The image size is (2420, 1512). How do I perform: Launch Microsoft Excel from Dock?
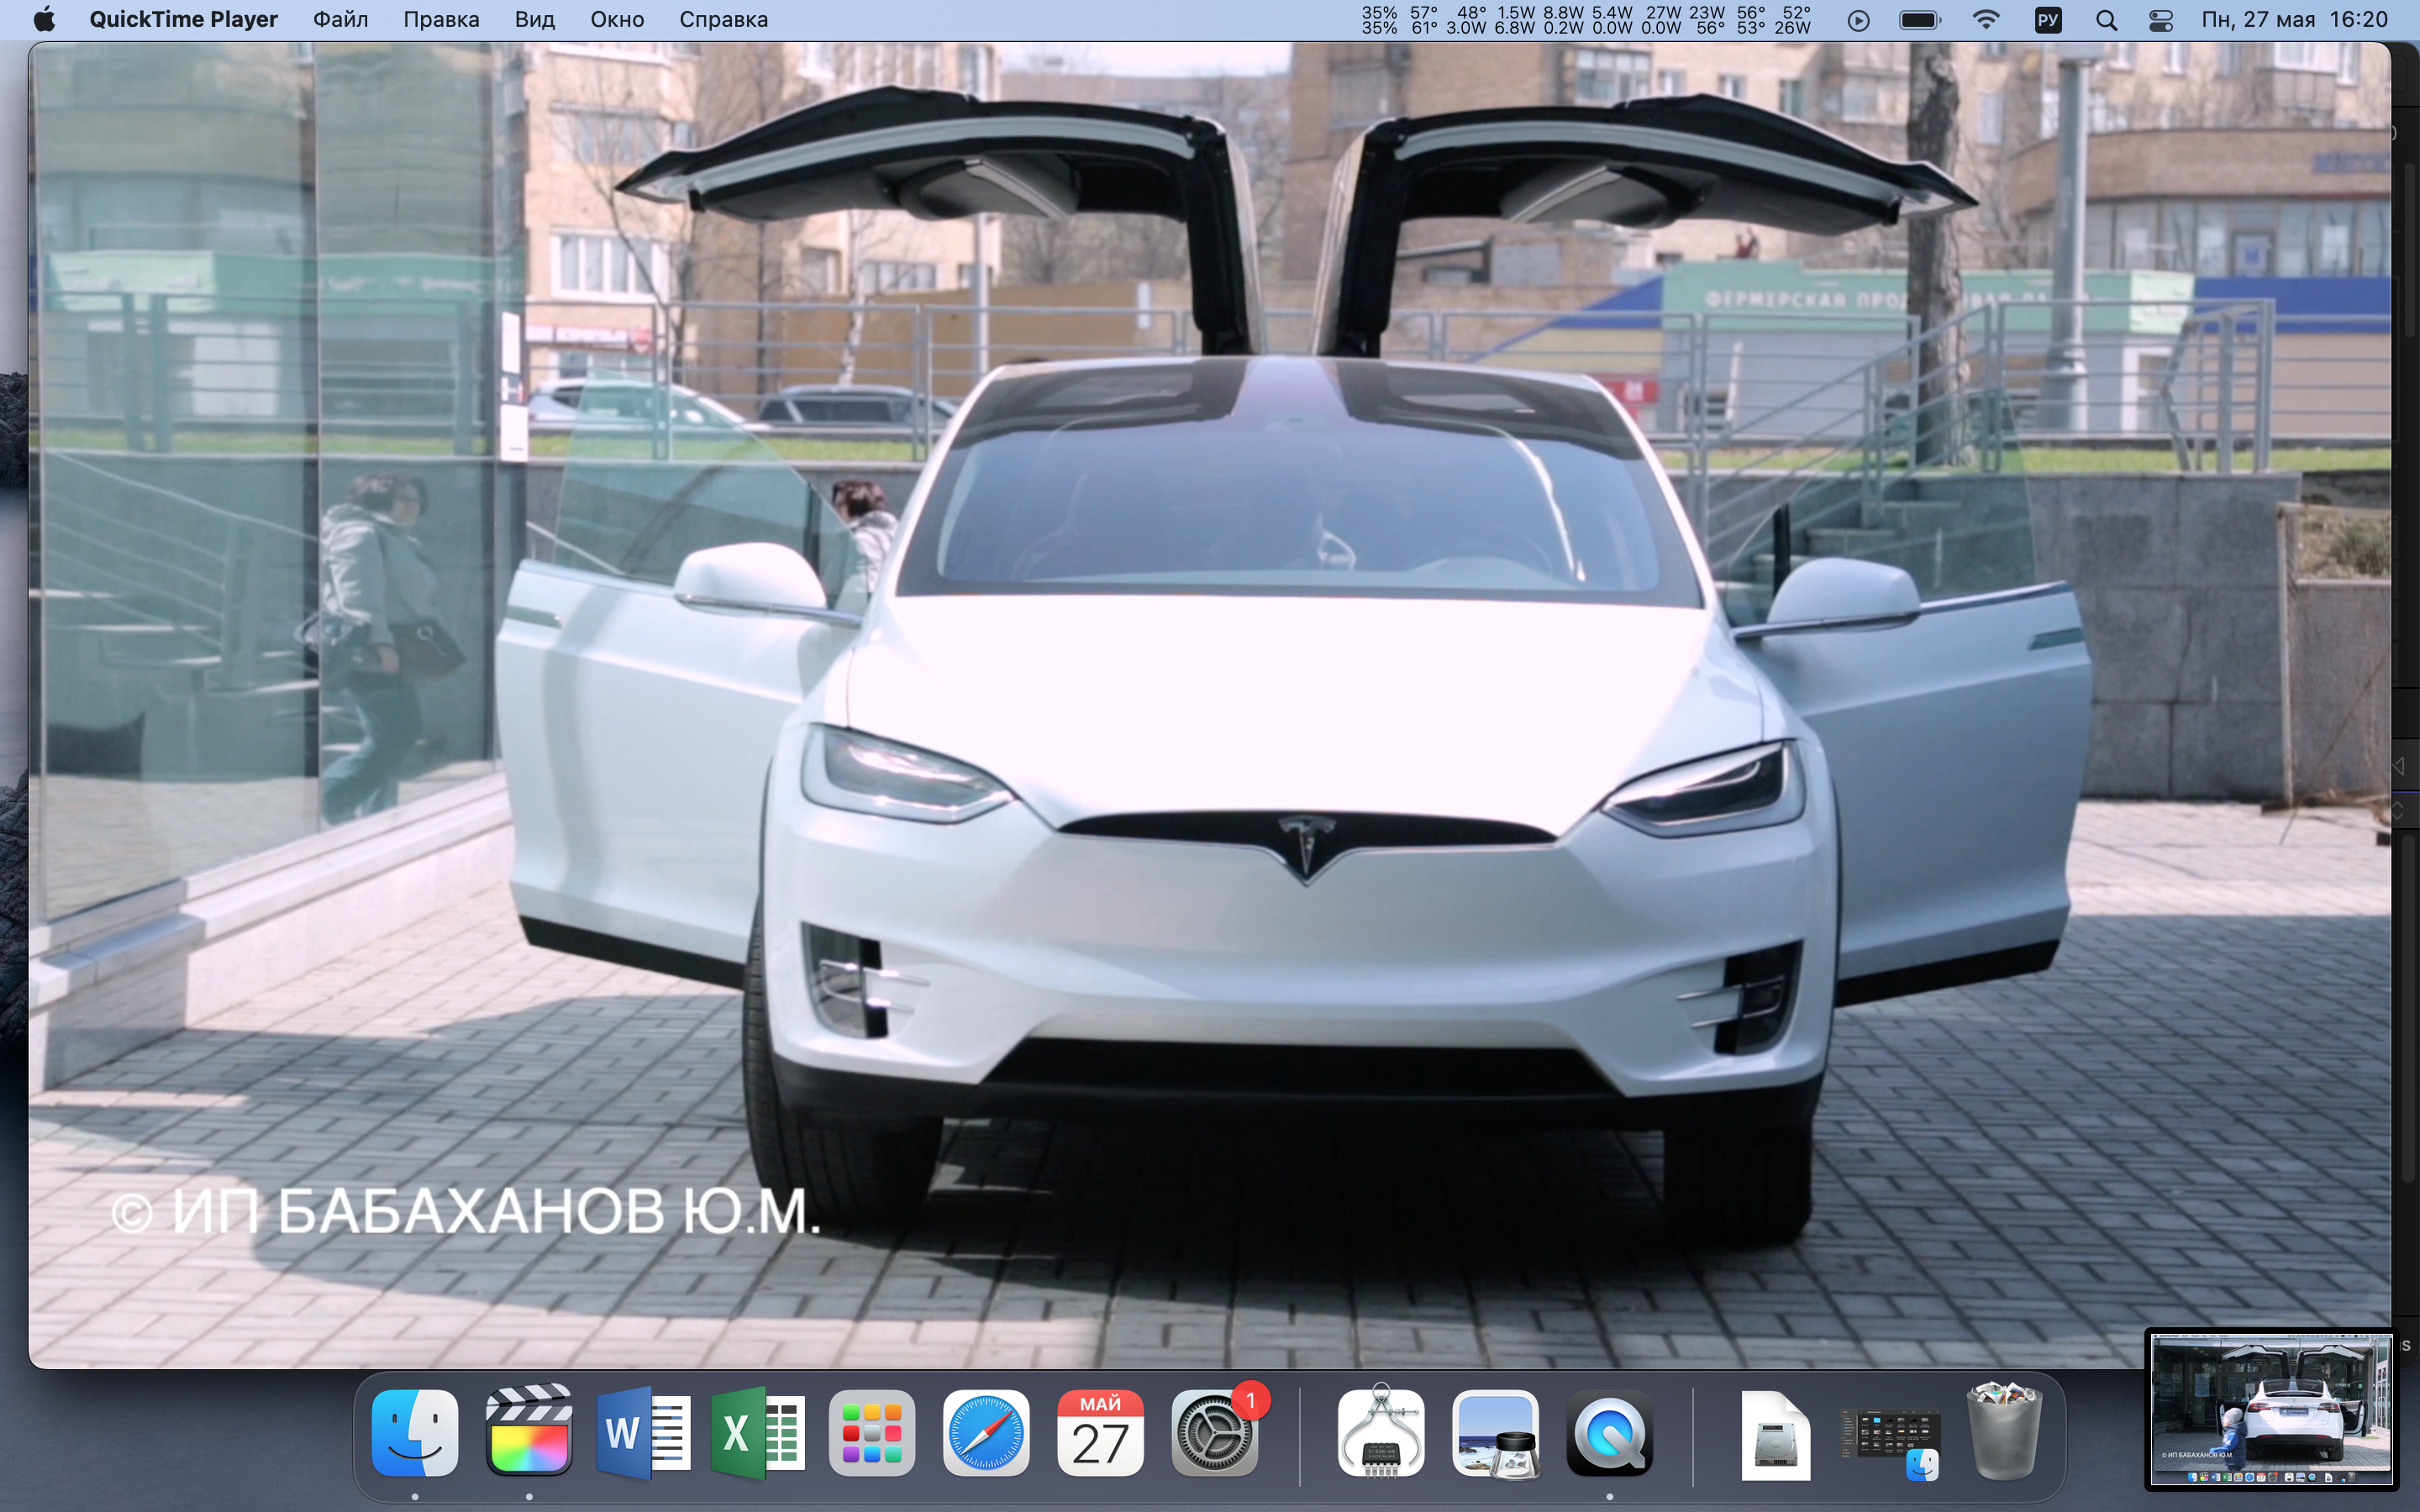pos(757,1432)
